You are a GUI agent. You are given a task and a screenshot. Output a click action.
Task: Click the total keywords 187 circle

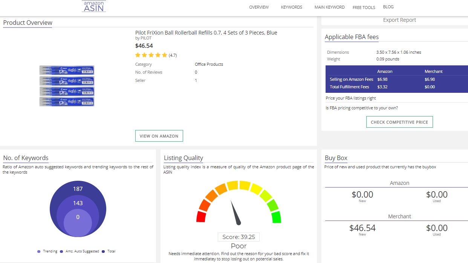tap(78, 189)
